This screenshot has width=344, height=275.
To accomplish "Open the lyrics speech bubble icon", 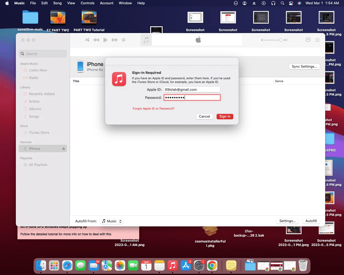I will pos(308,40).
